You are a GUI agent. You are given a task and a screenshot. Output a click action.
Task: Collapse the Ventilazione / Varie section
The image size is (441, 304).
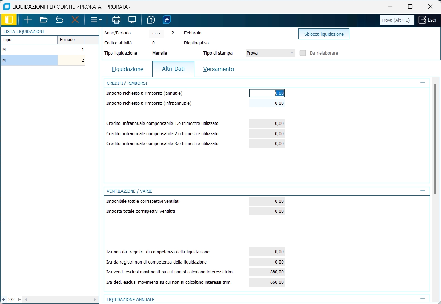pyautogui.click(x=422, y=191)
